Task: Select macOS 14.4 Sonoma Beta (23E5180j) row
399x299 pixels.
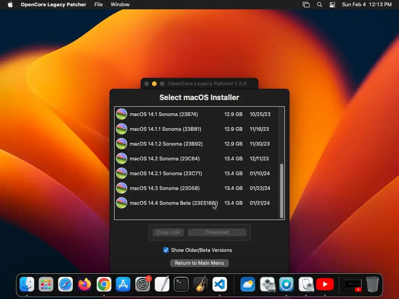Action: (x=196, y=203)
